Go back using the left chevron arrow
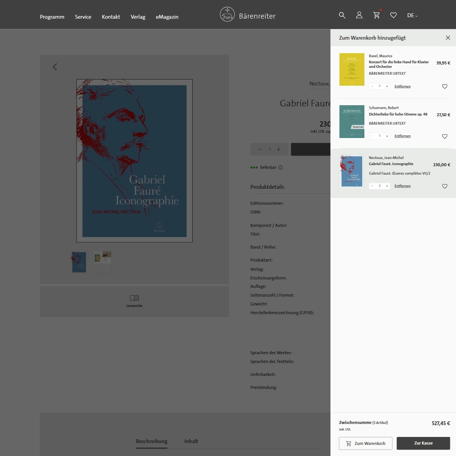This screenshot has width=456, height=456. coord(55,67)
